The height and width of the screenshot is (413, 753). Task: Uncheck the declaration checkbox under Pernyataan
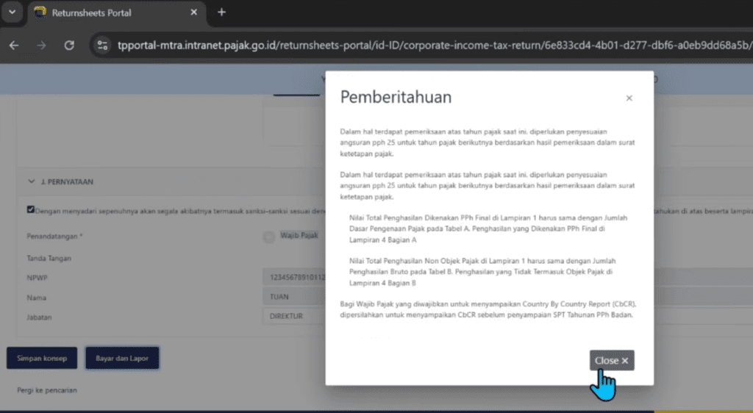pyautogui.click(x=31, y=209)
